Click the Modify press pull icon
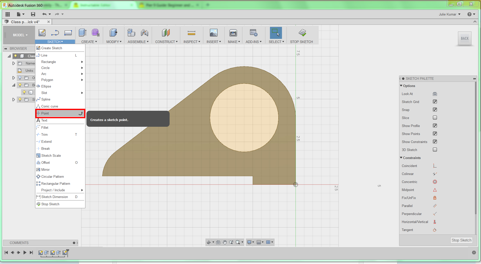The width and height of the screenshot is (481, 264). pos(113,33)
